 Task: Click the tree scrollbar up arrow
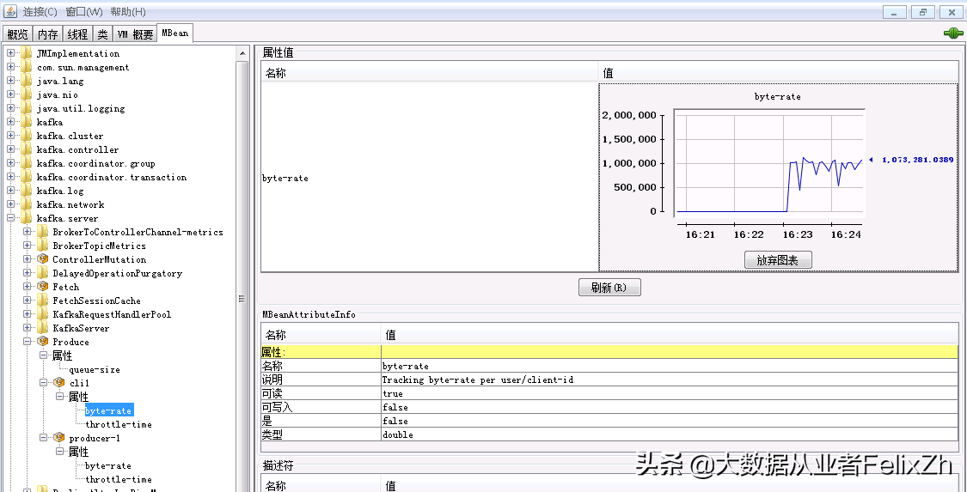pos(243,53)
